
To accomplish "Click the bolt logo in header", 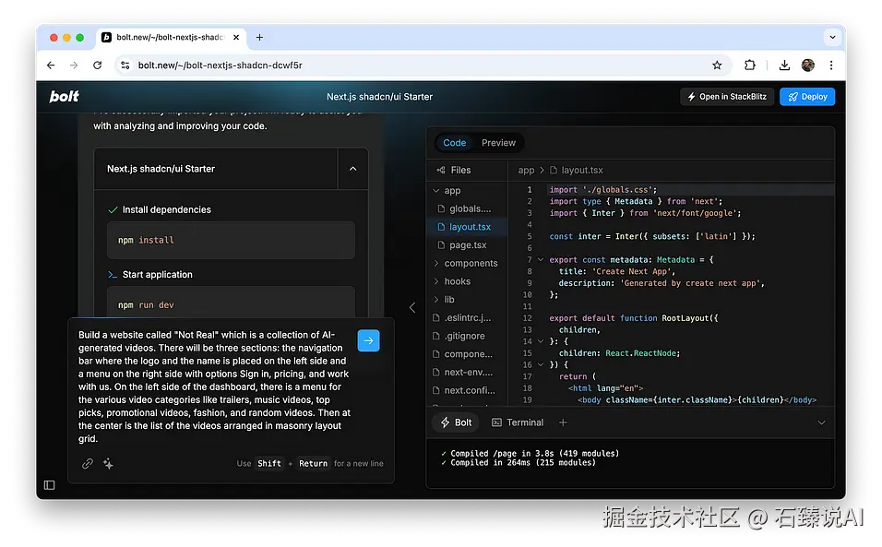I will pos(65,97).
